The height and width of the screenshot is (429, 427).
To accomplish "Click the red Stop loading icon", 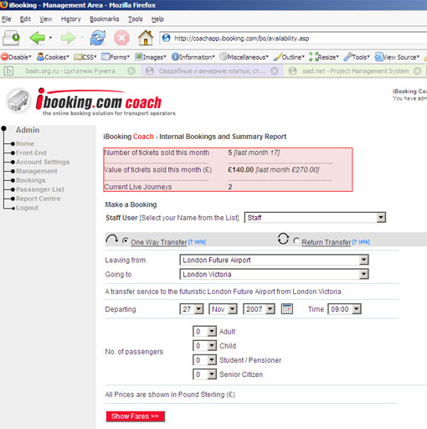I will (121, 38).
